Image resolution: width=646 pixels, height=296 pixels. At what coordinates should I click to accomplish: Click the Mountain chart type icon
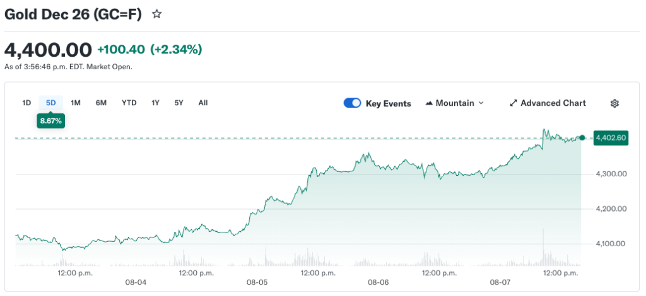pos(429,103)
